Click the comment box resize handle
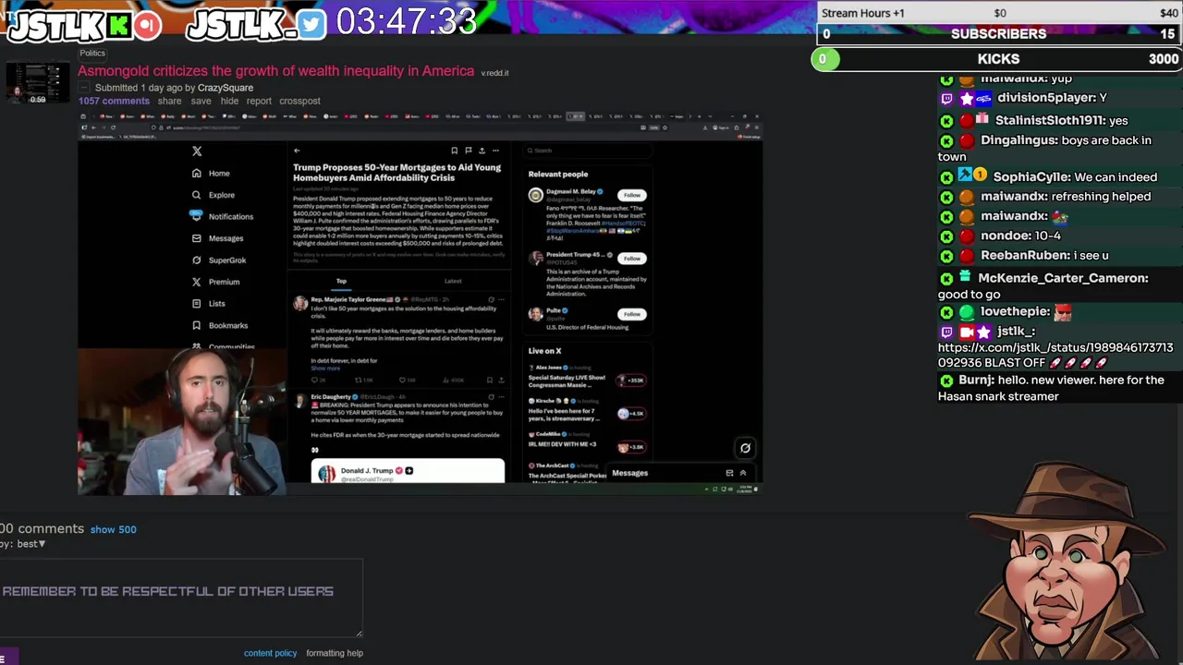The image size is (1183, 665). tap(359, 633)
